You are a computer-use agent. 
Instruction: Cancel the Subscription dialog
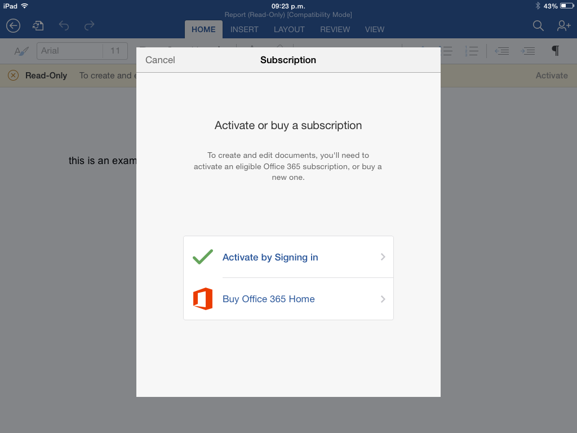point(160,60)
